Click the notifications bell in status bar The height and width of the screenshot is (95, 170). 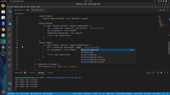click(167, 94)
